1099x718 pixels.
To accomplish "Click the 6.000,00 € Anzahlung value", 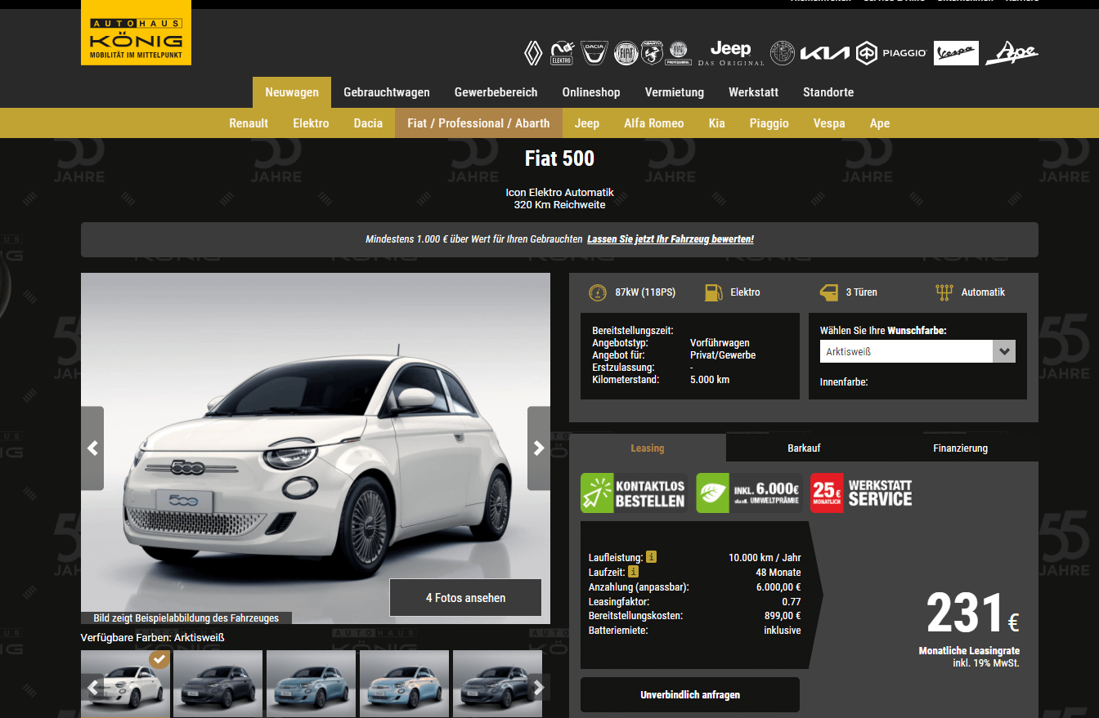I will [775, 586].
